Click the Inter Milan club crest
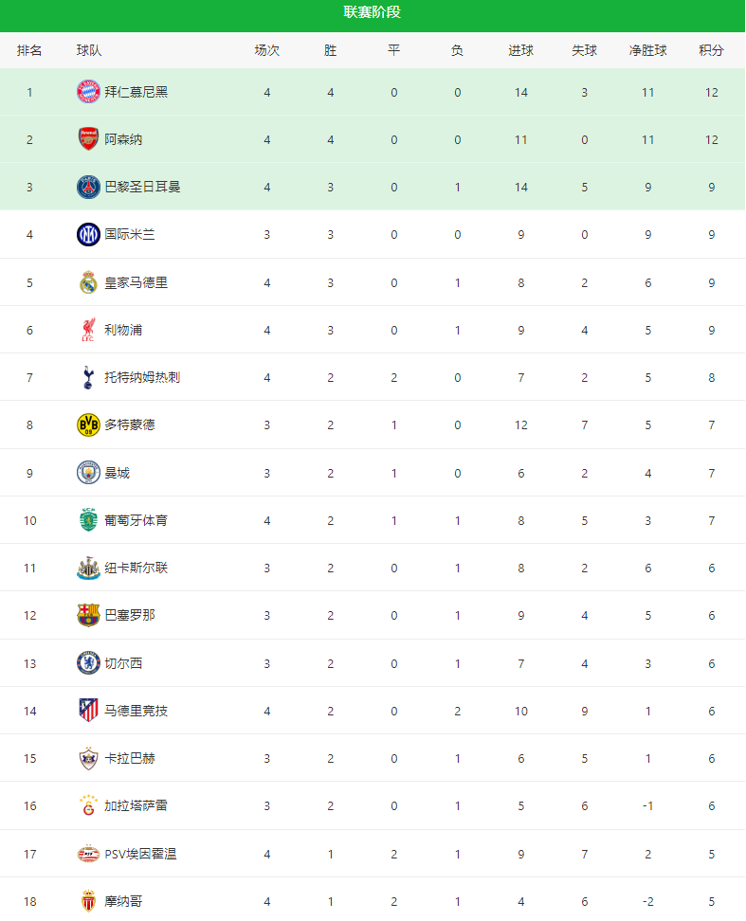Screen dimensions: 746x921 [x=88, y=234]
